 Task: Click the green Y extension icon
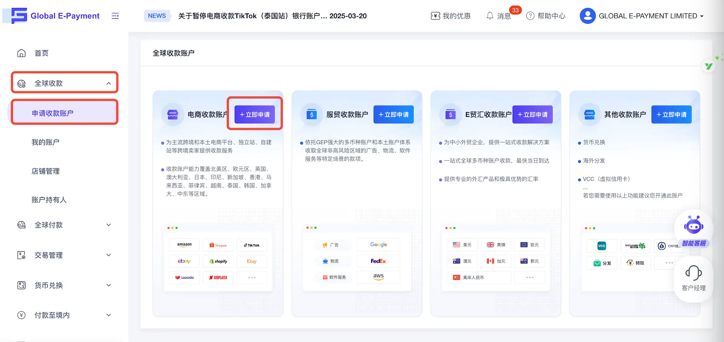tap(709, 66)
